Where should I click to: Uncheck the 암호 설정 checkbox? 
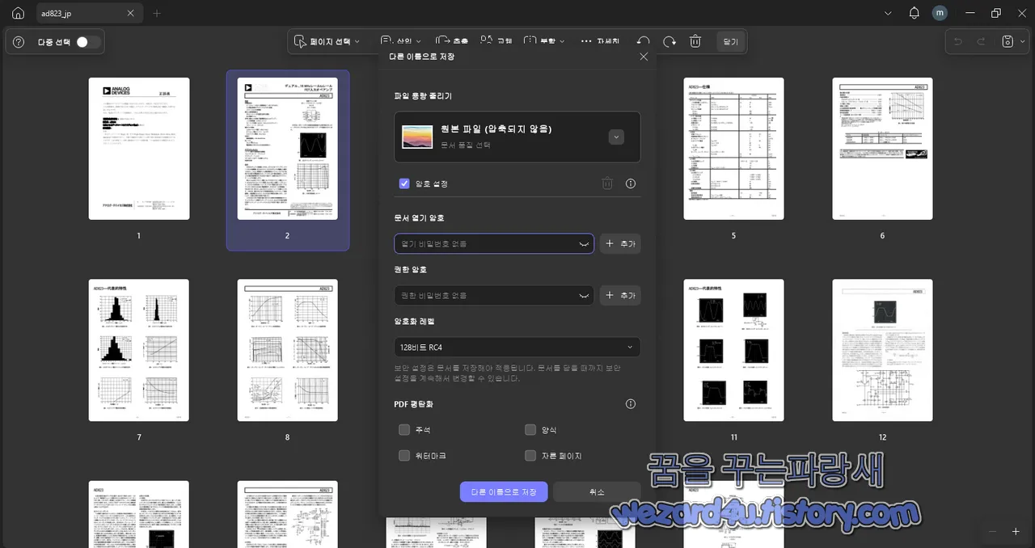(403, 183)
